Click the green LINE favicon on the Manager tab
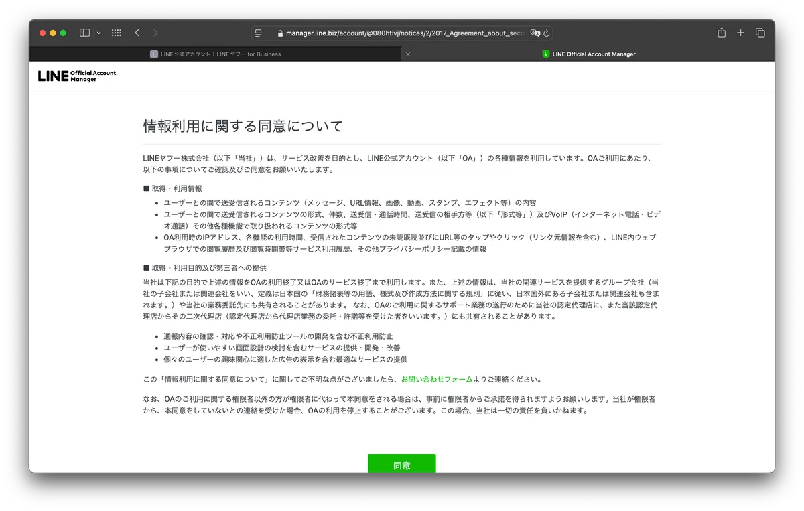804x511 pixels. pos(546,54)
